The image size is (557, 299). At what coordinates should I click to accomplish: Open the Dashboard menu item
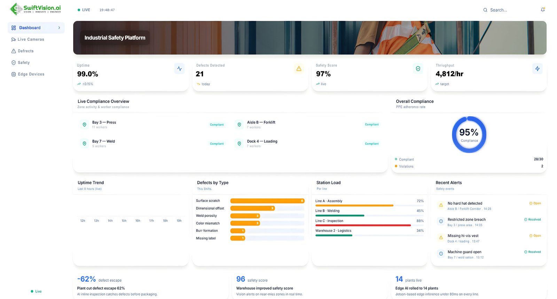coord(36,28)
